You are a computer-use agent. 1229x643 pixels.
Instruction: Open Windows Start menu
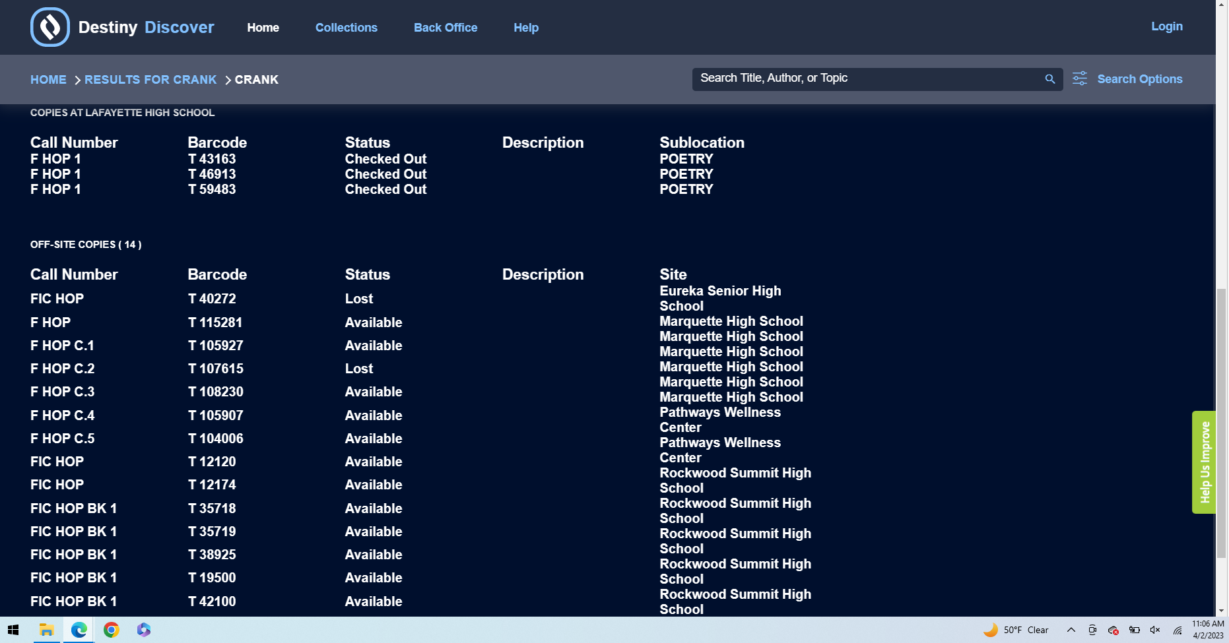(x=13, y=630)
